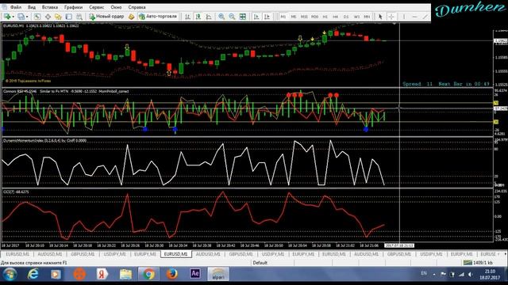508x285 pixels.
Task: Click the New Chart toolbar icon
Action: pyautogui.click(x=7, y=17)
